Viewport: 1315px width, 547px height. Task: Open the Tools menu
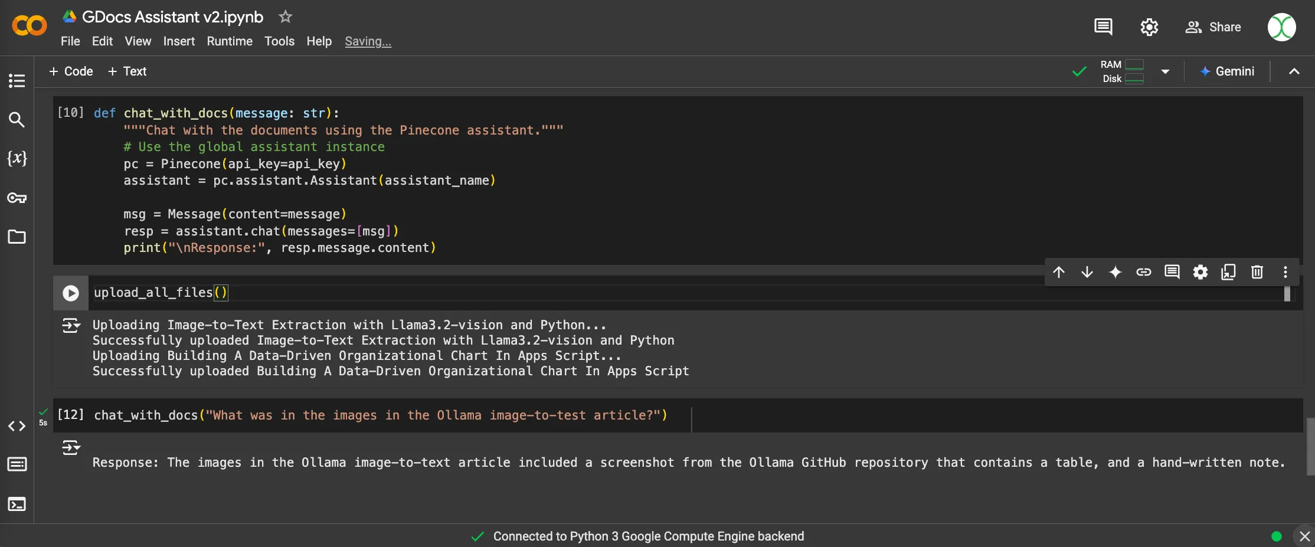[x=279, y=41]
